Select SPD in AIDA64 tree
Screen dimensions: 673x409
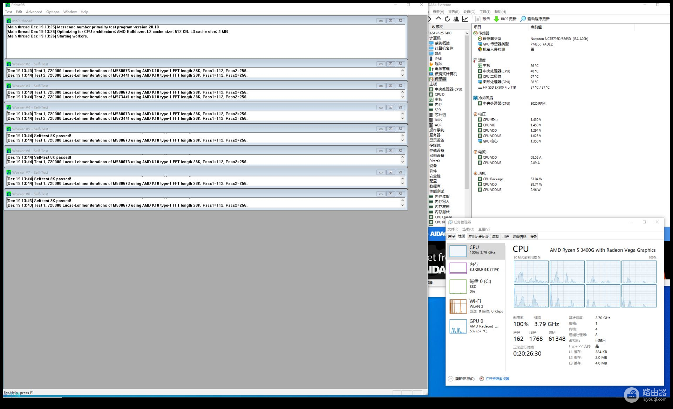point(437,110)
